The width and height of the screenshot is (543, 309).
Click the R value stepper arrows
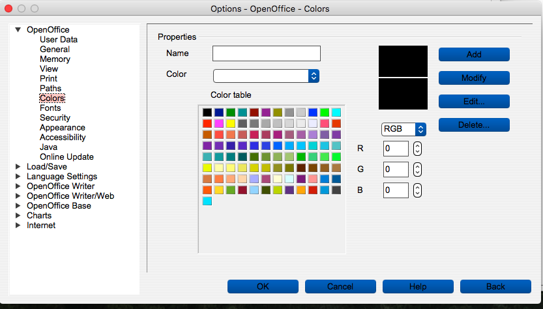tap(418, 149)
